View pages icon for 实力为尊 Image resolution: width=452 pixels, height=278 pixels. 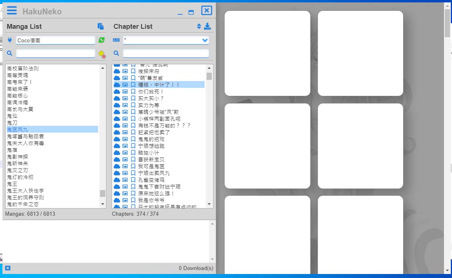tap(125, 105)
